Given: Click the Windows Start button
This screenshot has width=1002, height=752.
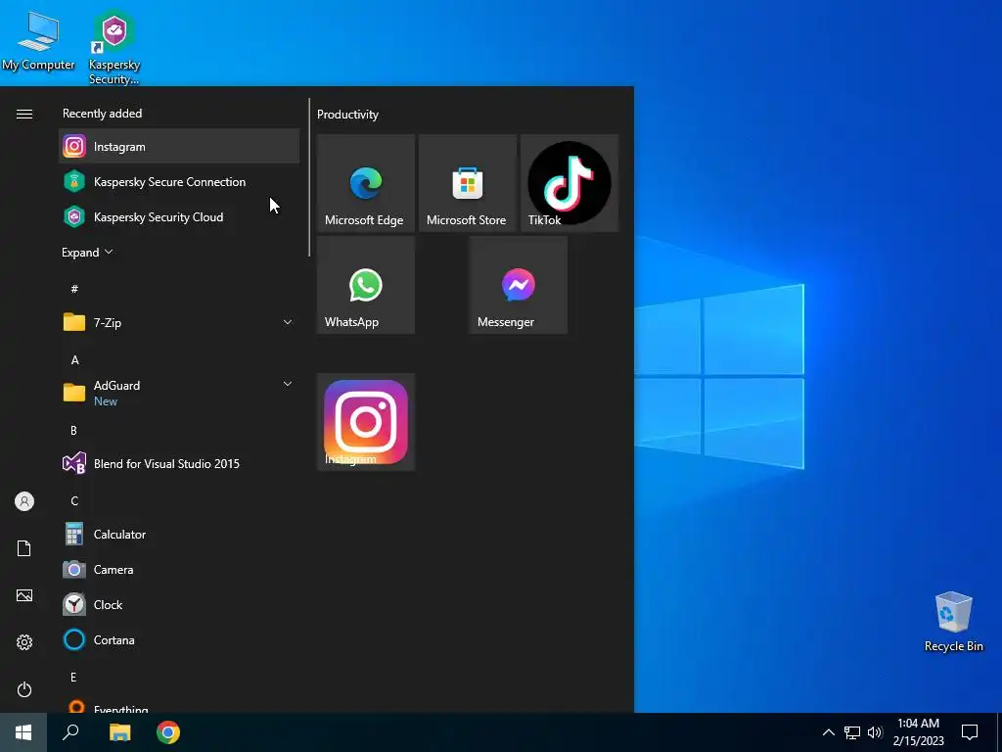Looking at the screenshot, I should coord(23,732).
